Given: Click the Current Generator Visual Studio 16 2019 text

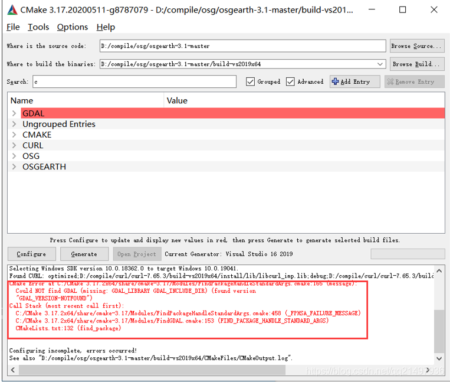Looking at the screenshot, I should 229,254.
